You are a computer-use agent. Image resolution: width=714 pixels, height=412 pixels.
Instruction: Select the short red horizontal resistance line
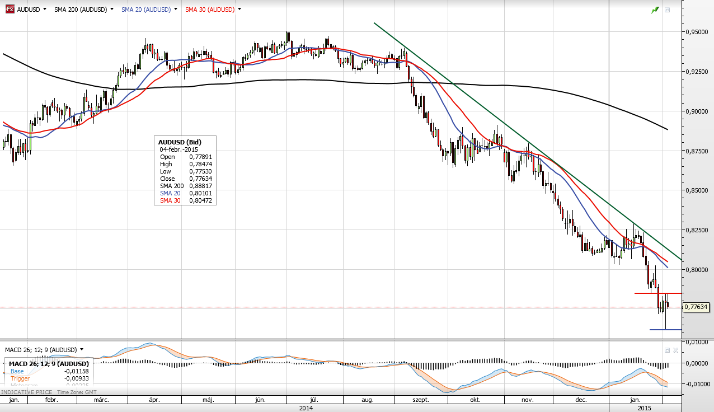click(658, 293)
